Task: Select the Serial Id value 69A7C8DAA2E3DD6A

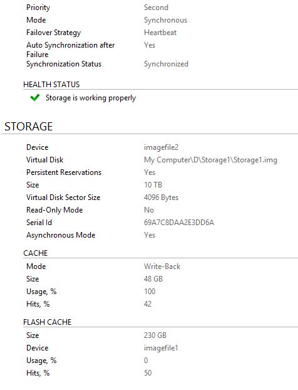Action: point(179,223)
